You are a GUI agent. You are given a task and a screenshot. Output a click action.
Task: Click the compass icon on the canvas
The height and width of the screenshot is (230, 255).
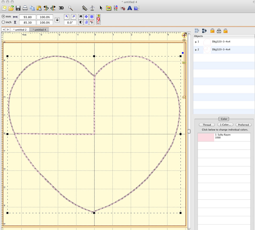pos(184,35)
